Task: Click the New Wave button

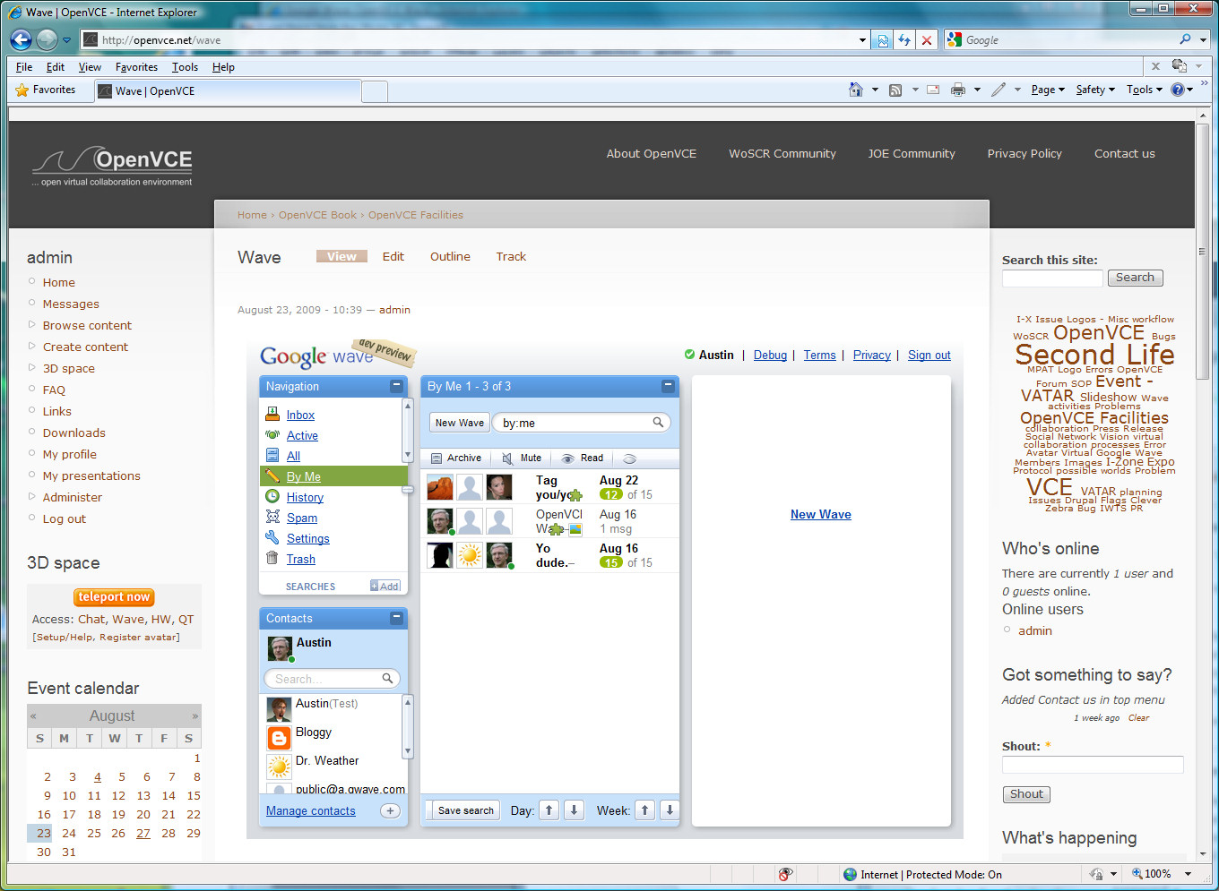Action: tap(459, 423)
